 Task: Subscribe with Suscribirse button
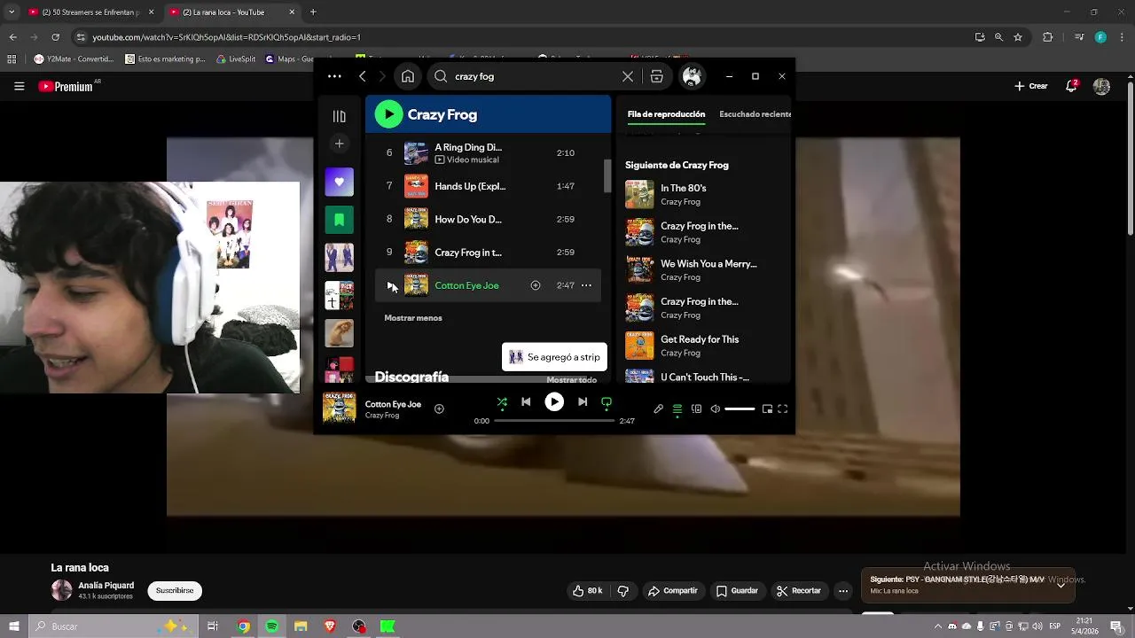tap(175, 591)
